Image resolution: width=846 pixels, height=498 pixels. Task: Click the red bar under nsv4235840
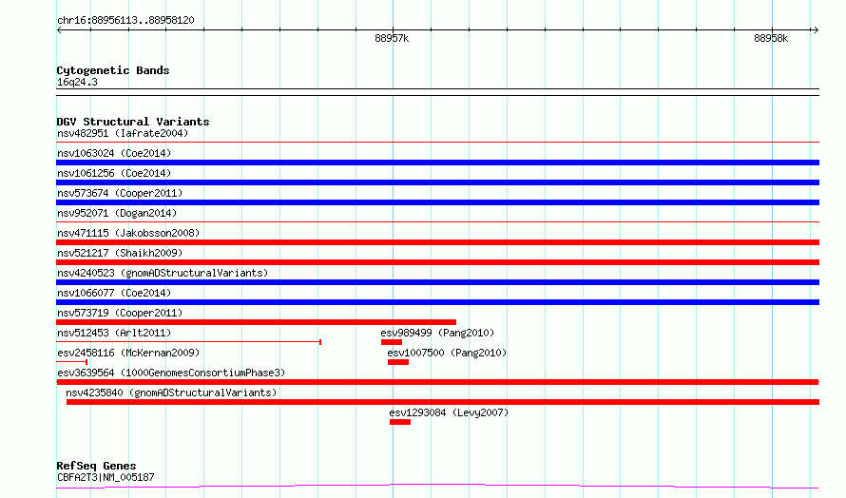[443, 402]
